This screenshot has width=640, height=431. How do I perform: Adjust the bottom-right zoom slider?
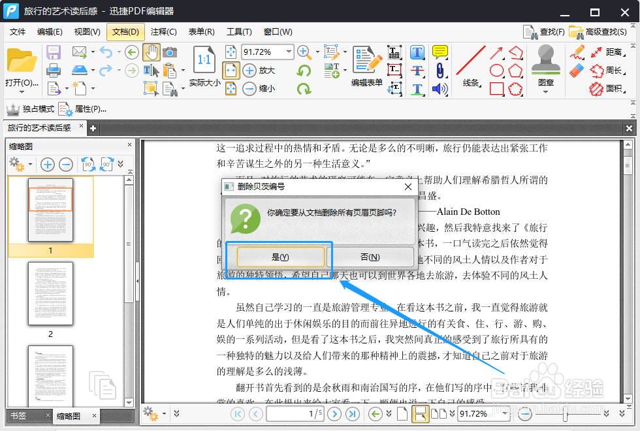point(565,414)
